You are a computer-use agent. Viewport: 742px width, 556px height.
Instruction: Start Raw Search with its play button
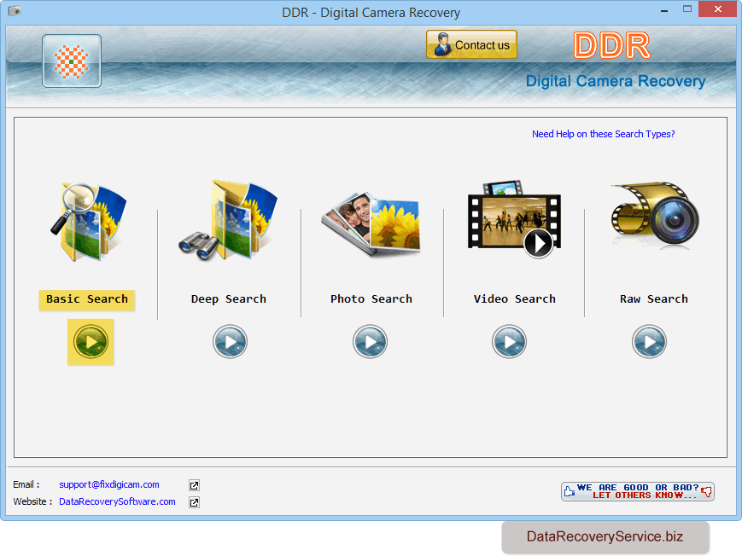(x=649, y=341)
